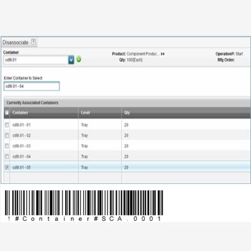The height and width of the screenshot is (251, 251).
Task: Click Tray level in cd9i.01 - 03 row
Action: click(85, 146)
